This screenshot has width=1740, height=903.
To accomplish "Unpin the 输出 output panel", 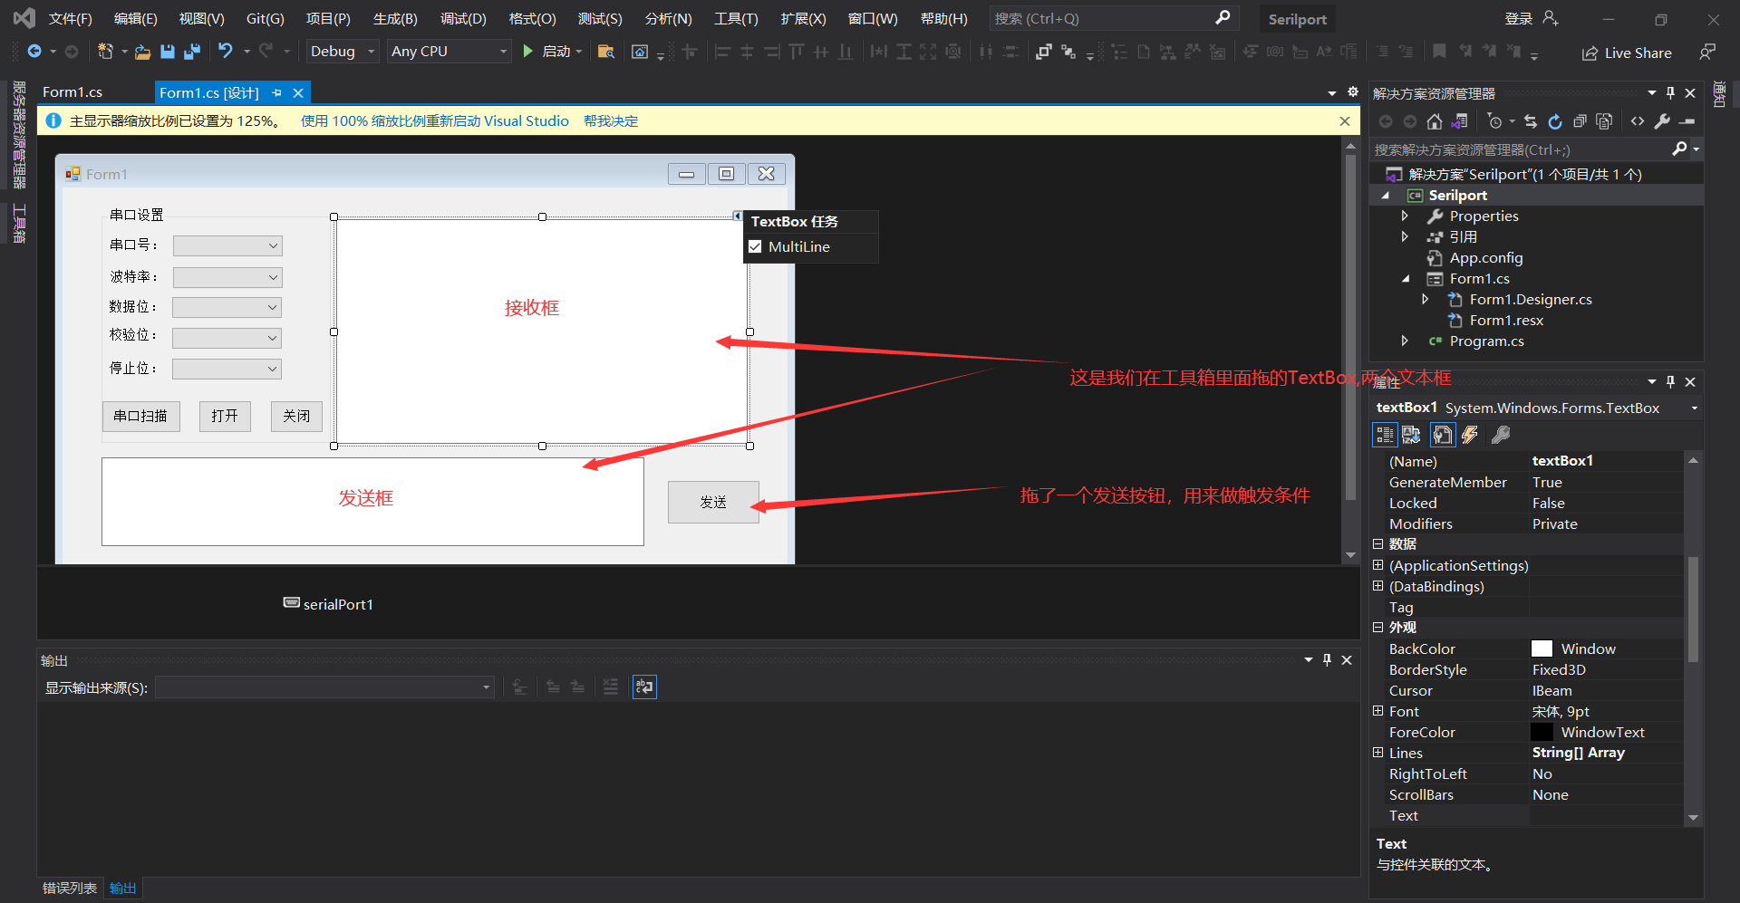I will tap(1327, 659).
